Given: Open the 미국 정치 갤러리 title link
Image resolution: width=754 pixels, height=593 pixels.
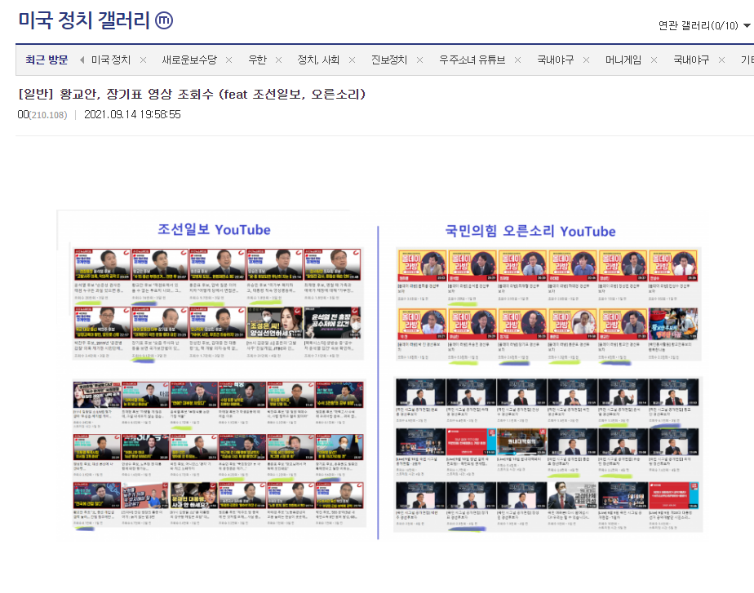Looking at the screenshot, I should pos(84,20).
